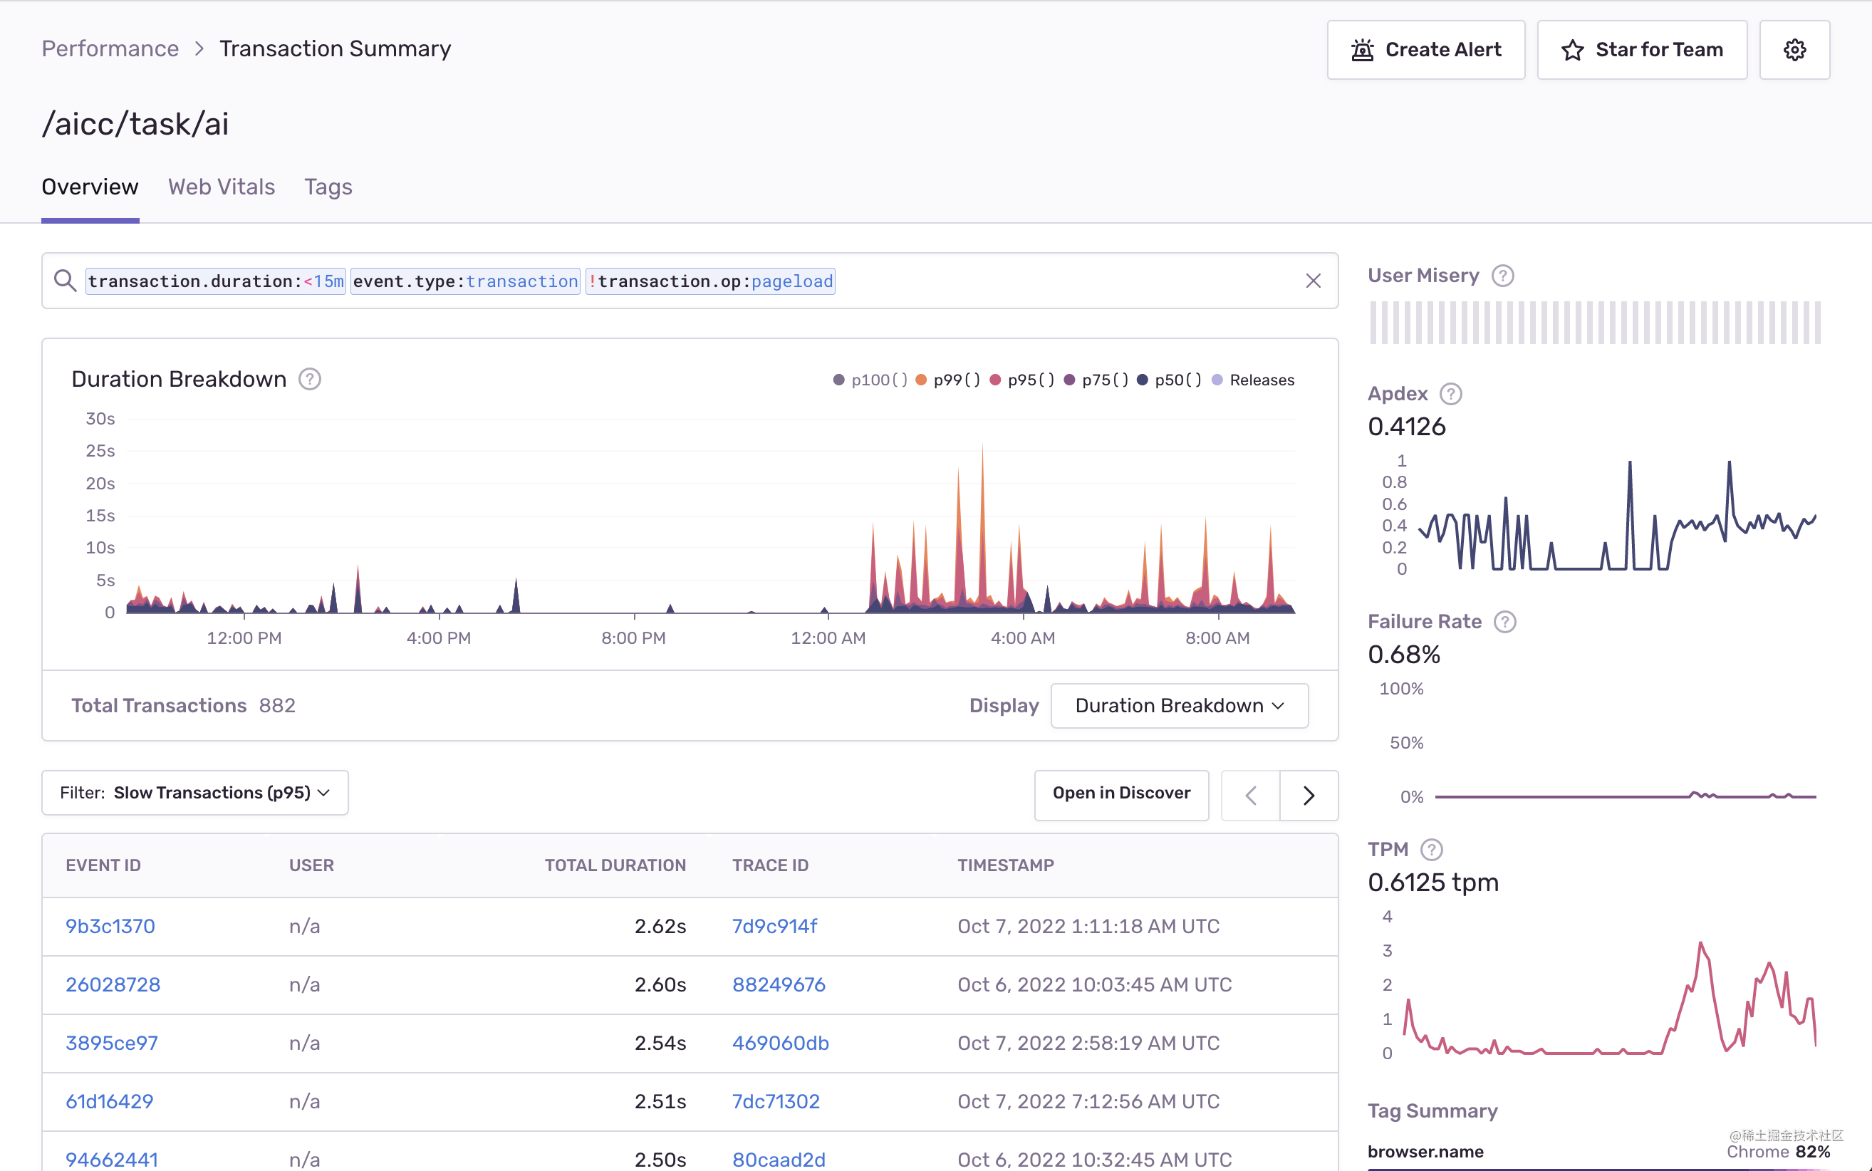Click browser.name tag summary row
1872x1171 pixels.
1598,1152
